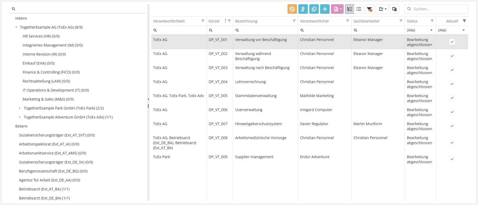Click the blue plus icon to add an entry
478x205 pixels.
pos(325,9)
